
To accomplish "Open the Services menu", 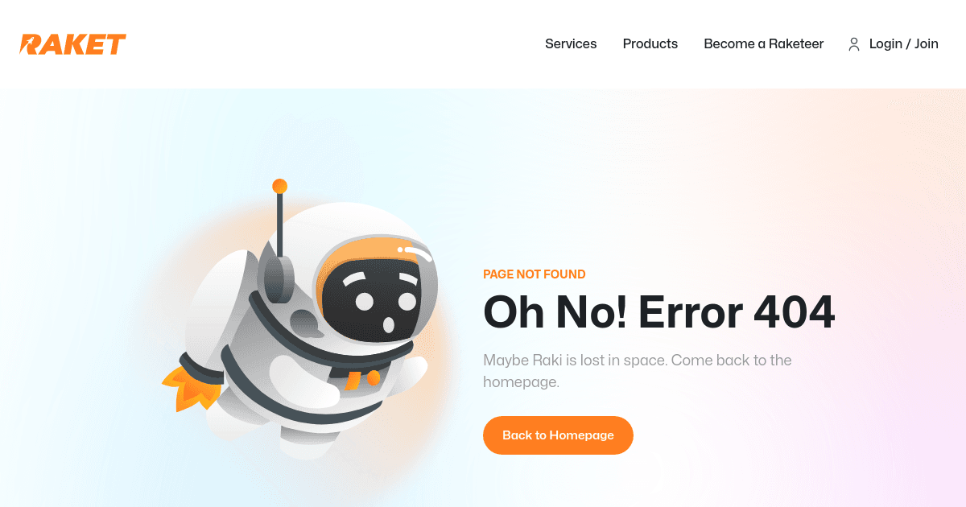I will (571, 44).
